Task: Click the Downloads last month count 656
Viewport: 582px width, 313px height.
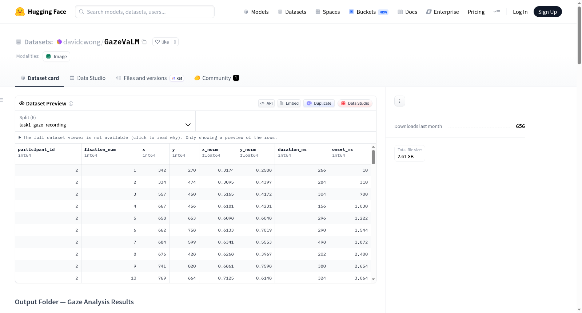Action: tap(520, 126)
